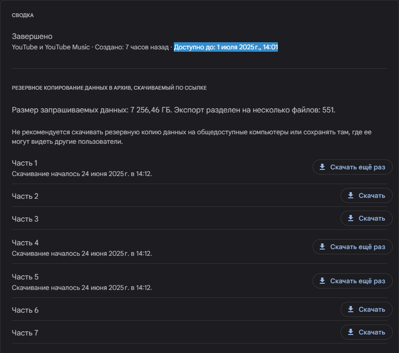This screenshot has width=399, height=353.
Task: Click the requested data size line '7 256,46 ГБ'
Action: point(173,110)
